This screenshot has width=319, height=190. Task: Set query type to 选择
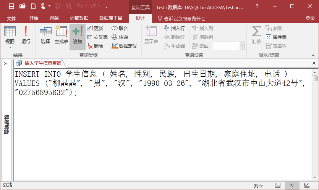point(45,35)
